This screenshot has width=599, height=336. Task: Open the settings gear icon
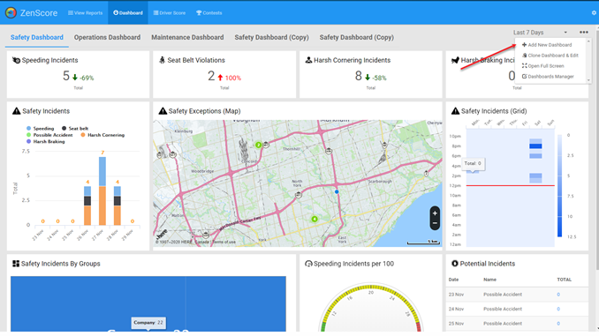point(594,12)
